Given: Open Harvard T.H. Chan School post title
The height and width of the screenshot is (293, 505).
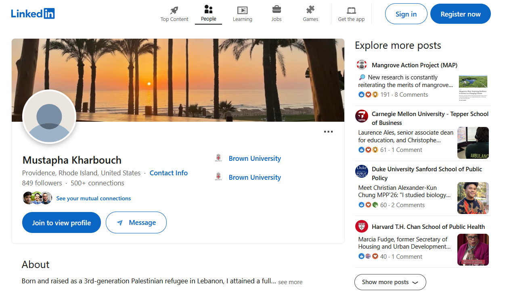Looking at the screenshot, I should coord(428,227).
